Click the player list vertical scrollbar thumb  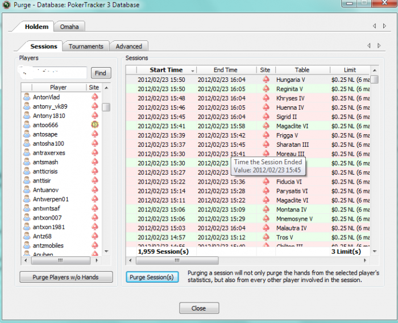(x=106, y=107)
